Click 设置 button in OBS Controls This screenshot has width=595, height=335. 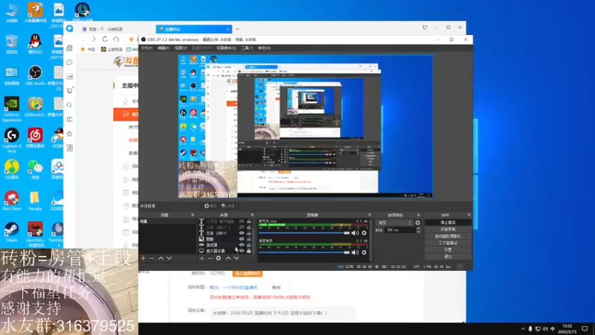pos(448,250)
